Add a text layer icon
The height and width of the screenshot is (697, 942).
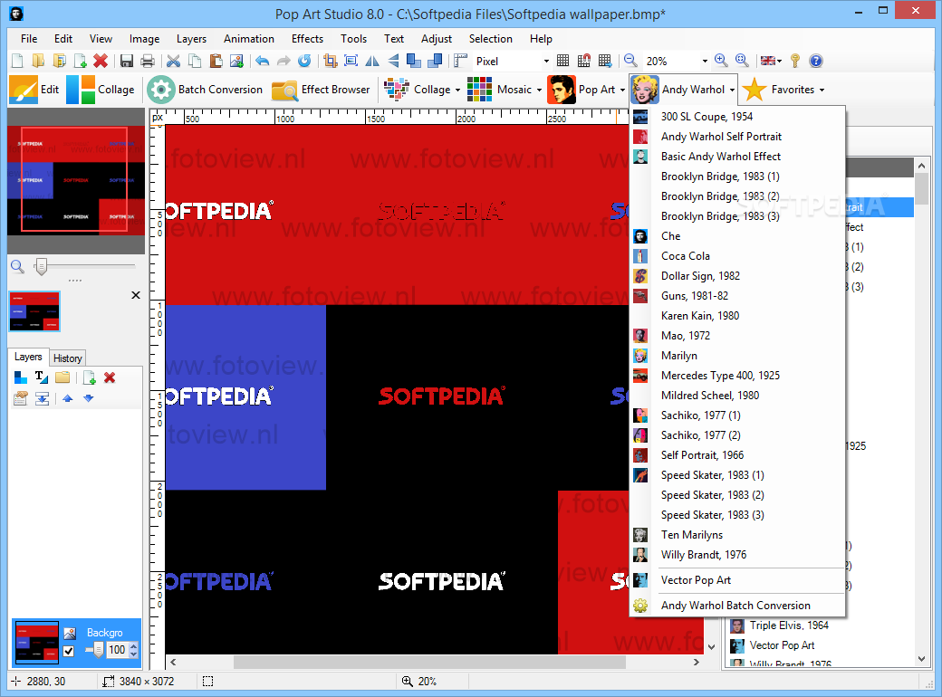[42, 377]
